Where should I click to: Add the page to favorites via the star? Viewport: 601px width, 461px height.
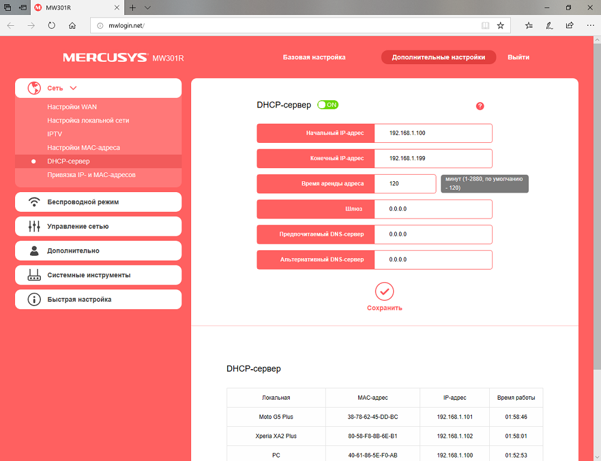click(x=500, y=26)
